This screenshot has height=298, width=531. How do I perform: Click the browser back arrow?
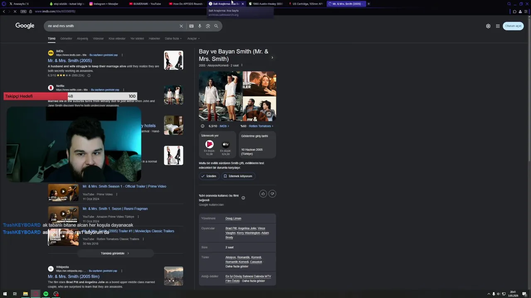pyautogui.click(x=4, y=12)
